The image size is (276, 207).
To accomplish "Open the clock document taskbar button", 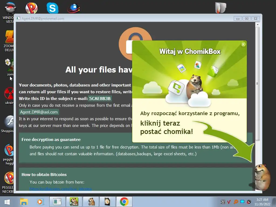I will point(107,202).
